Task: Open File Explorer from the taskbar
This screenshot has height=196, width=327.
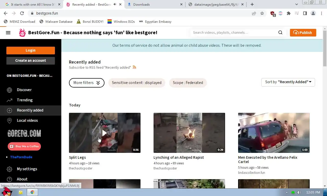Action: click(21, 192)
